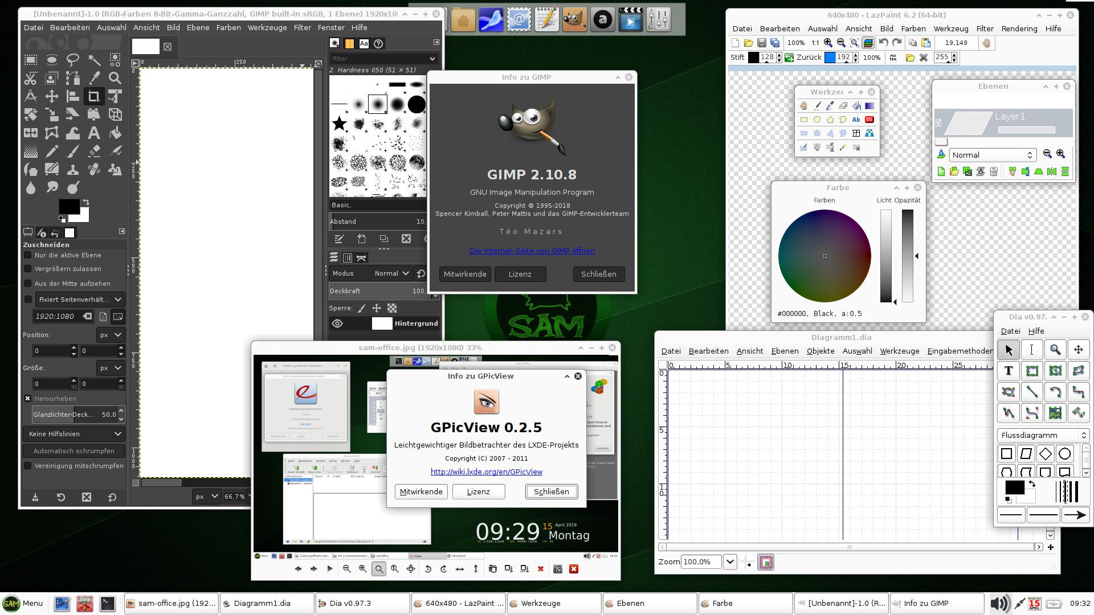
Task: Click the LazPaint color wheel
Action: coord(824,256)
